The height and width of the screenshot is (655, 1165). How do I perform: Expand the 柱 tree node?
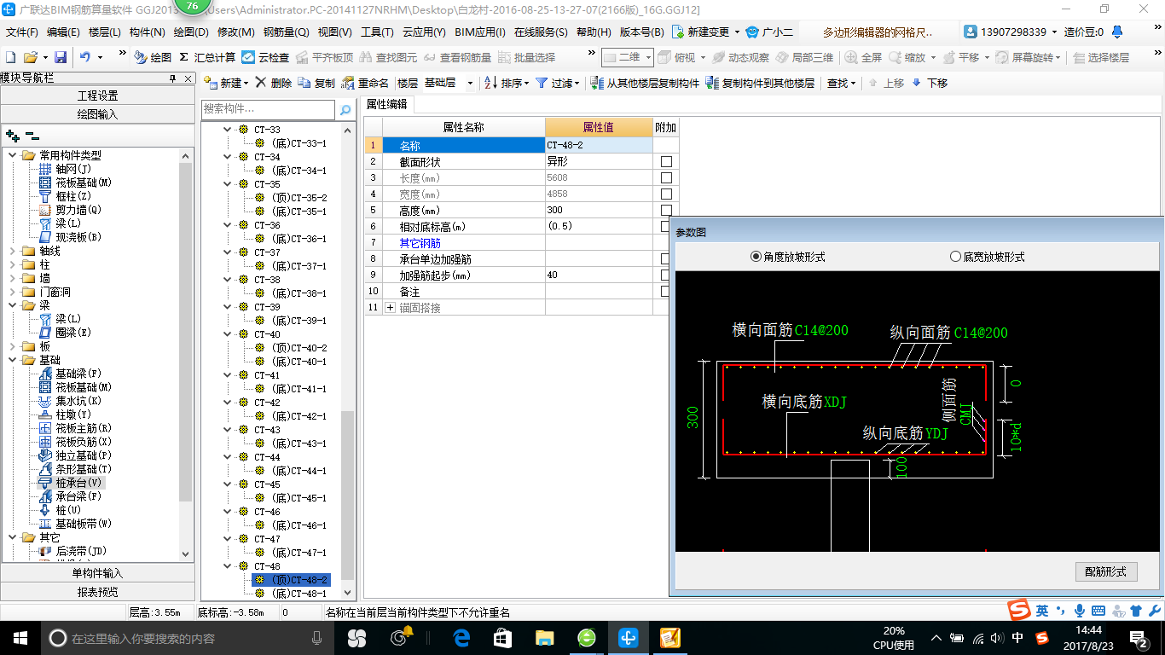(x=13, y=264)
